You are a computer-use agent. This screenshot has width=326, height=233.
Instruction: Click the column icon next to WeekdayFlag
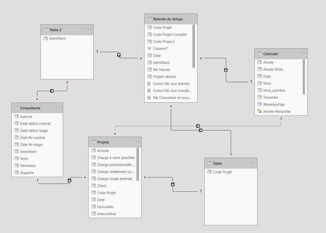259,104
